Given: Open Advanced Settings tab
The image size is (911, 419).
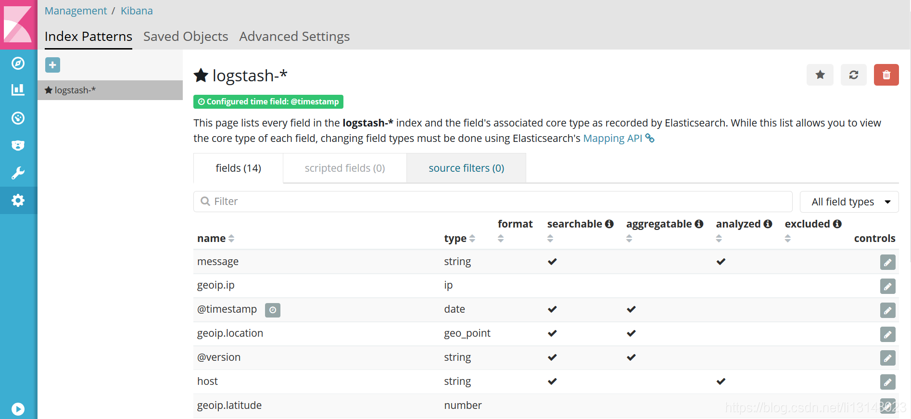Looking at the screenshot, I should coord(294,37).
